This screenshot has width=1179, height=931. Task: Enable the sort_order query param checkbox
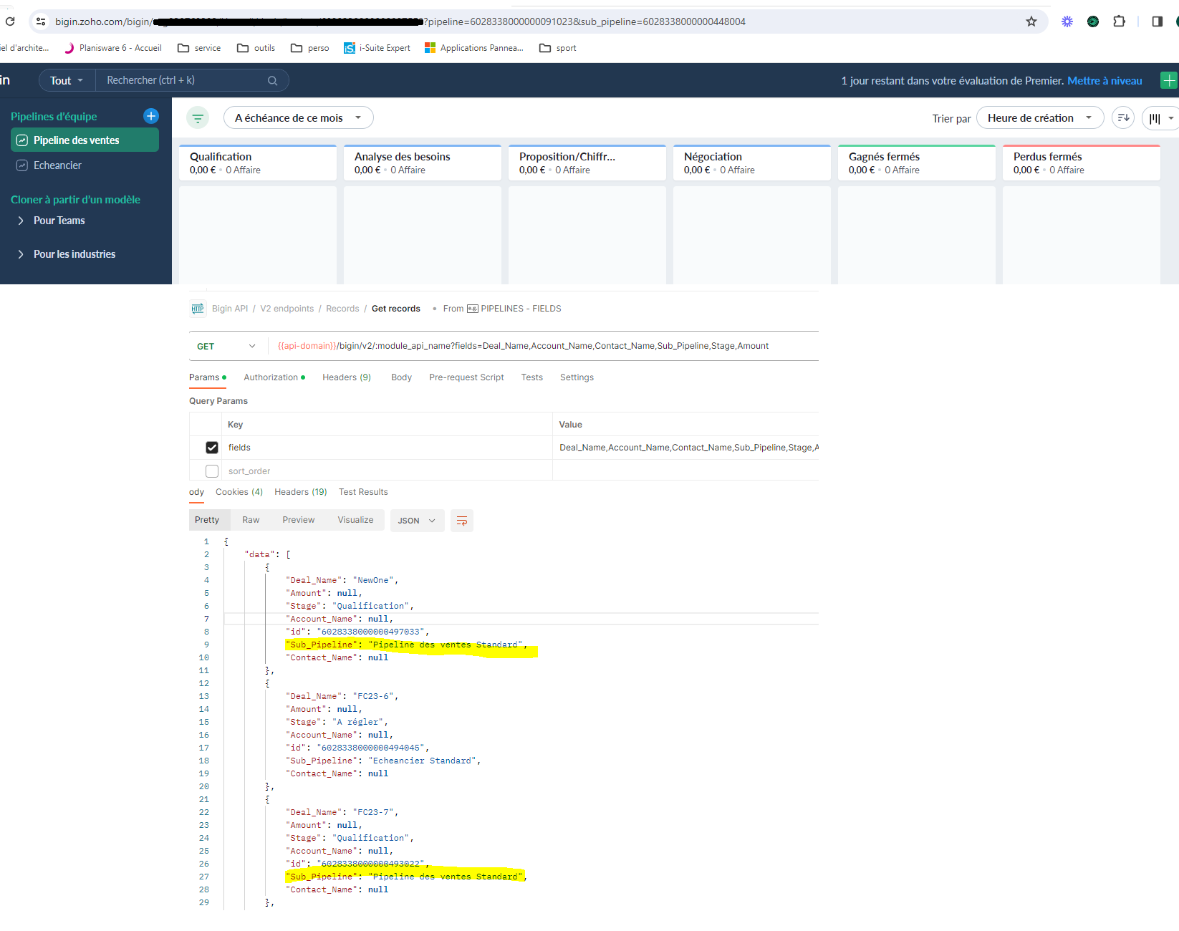coord(212,471)
